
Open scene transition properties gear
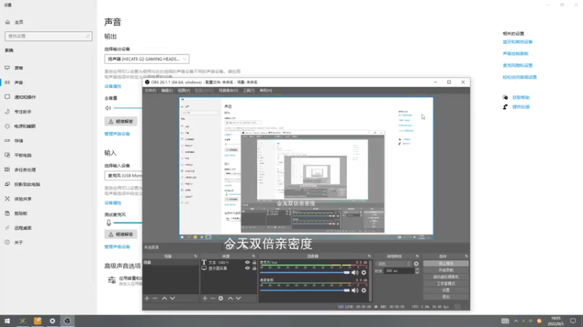pos(416,264)
